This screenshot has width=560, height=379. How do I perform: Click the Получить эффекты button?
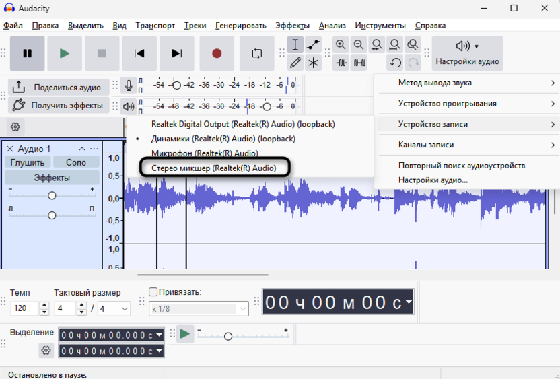(59, 106)
